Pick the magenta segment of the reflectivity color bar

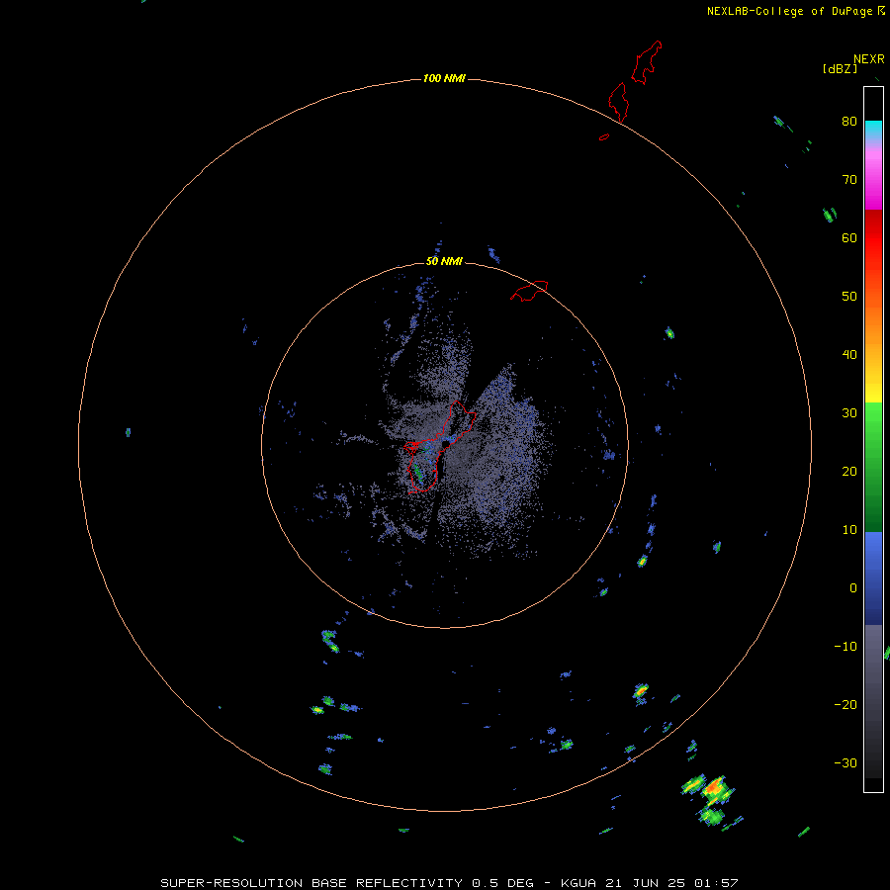(873, 179)
